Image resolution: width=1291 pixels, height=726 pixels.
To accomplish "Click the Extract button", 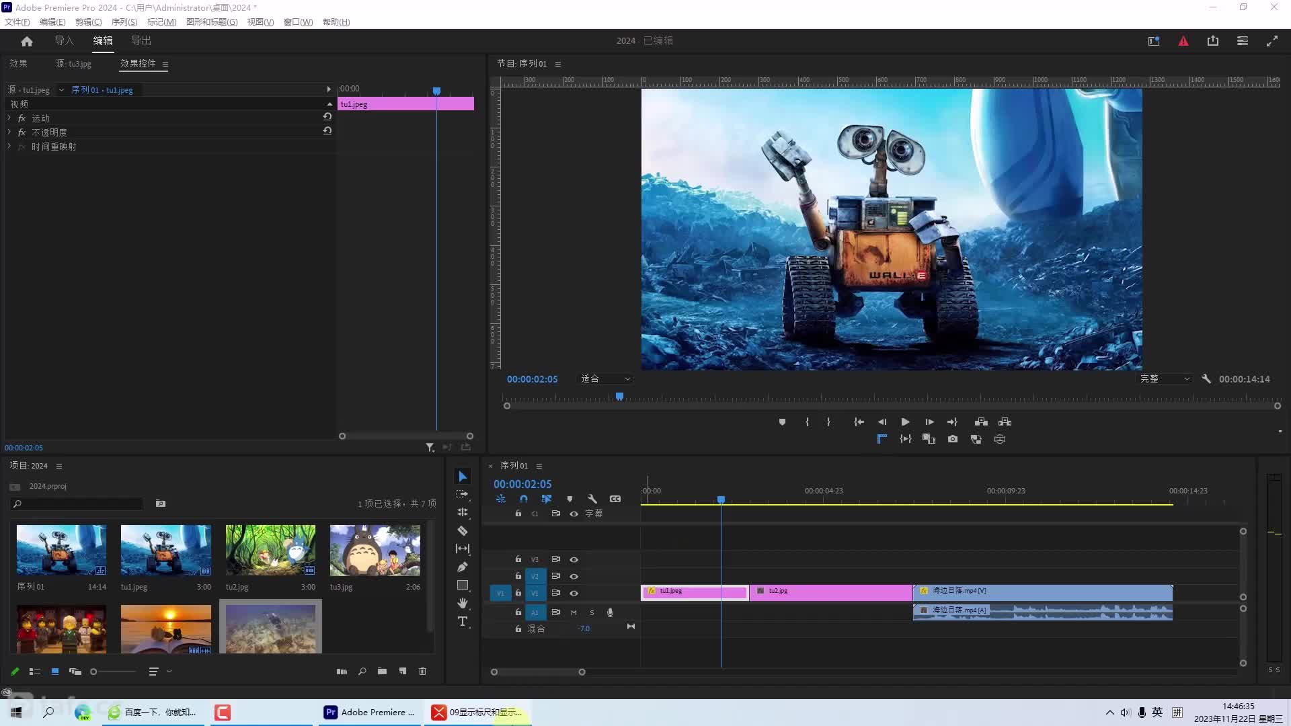I will point(1005,422).
